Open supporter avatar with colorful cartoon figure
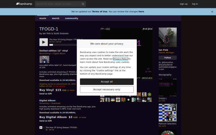The height and width of the screenshot is (135, 216). coord(144,94)
